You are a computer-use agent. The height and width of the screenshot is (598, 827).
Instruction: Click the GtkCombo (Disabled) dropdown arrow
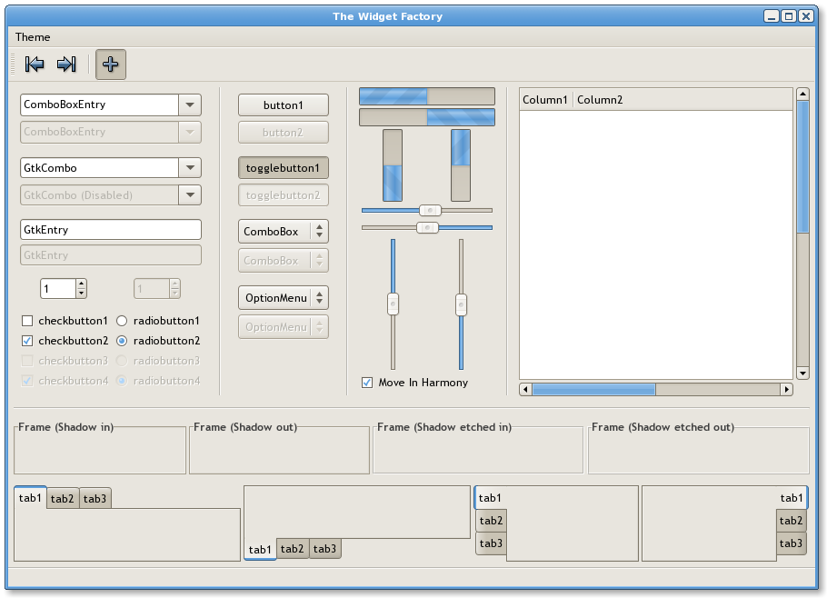pos(190,195)
